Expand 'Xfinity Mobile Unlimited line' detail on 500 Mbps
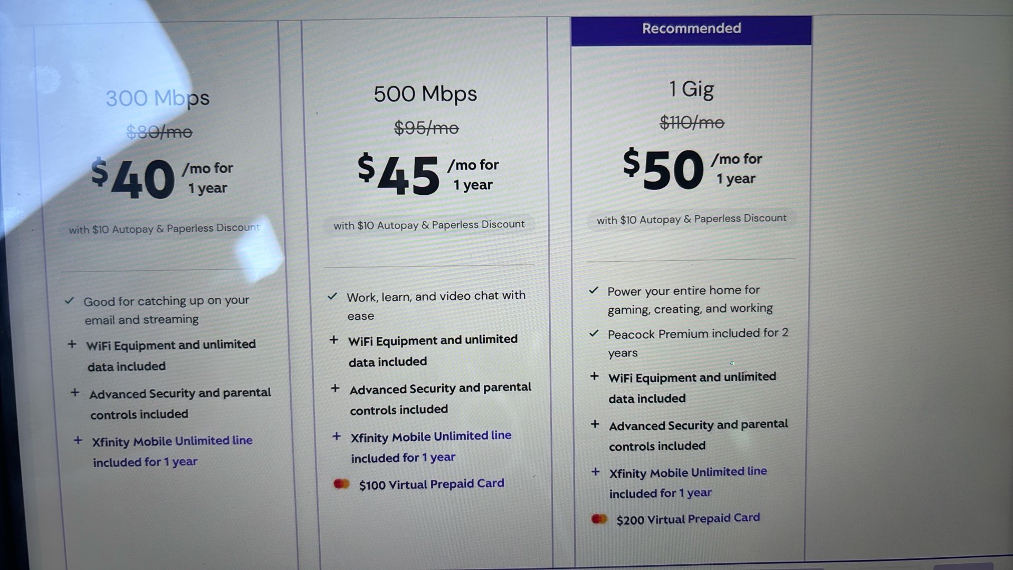 click(431, 446)
